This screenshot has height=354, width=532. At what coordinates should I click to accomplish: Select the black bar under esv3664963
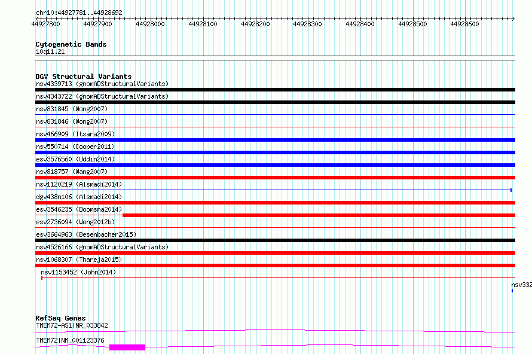pyautogui.click(x=275, y=240)
